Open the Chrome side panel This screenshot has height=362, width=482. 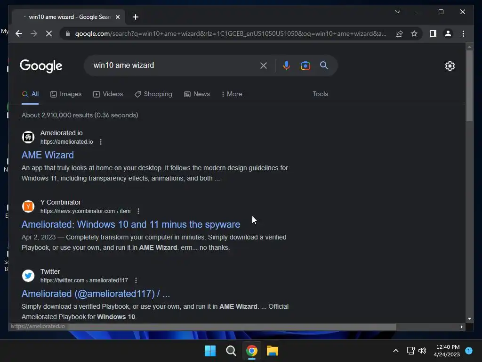coord(433,33)
